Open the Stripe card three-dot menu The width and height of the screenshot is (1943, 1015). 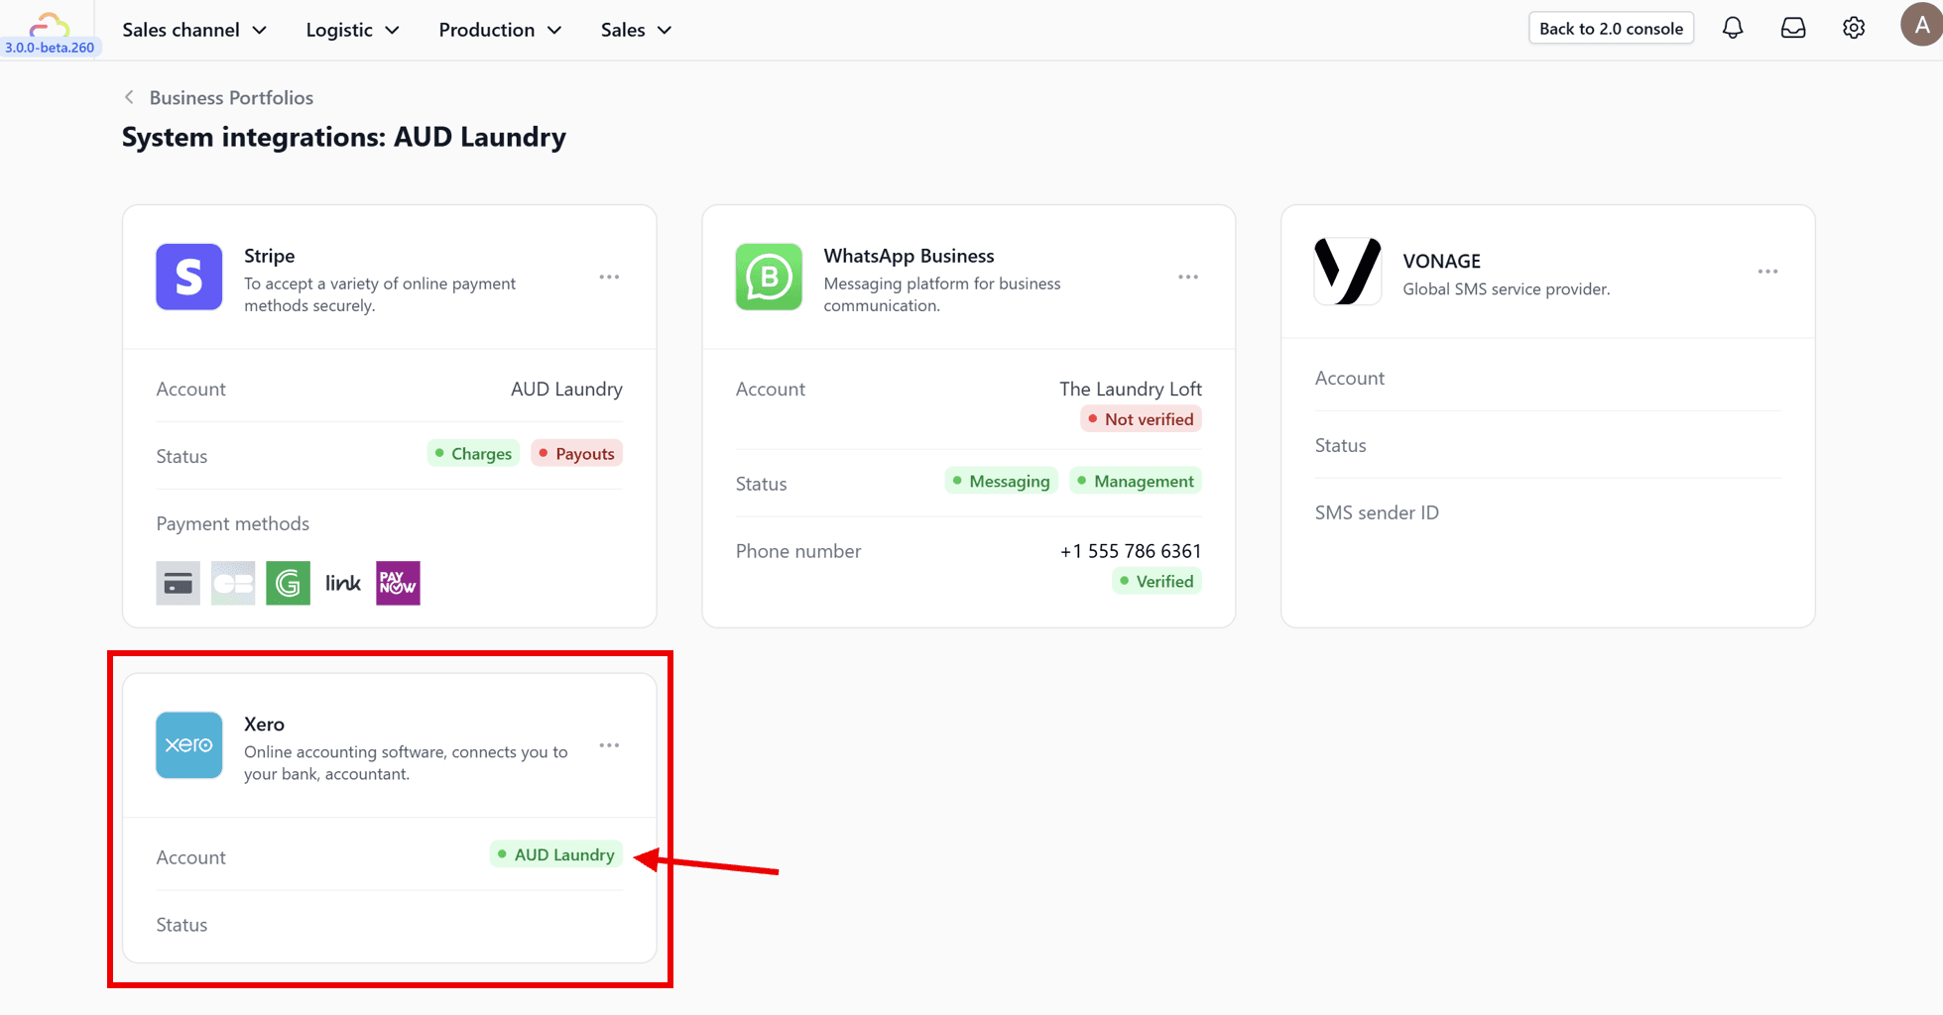(609, 277)
